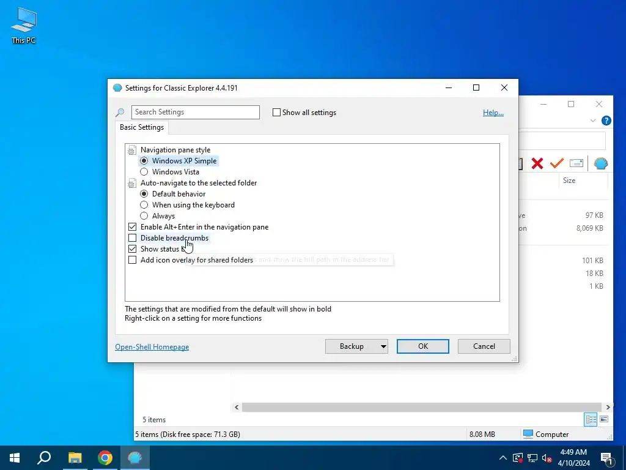Open This PC desktop icon
This screenshot has width=626, height=470.
[x=24, y=26]
